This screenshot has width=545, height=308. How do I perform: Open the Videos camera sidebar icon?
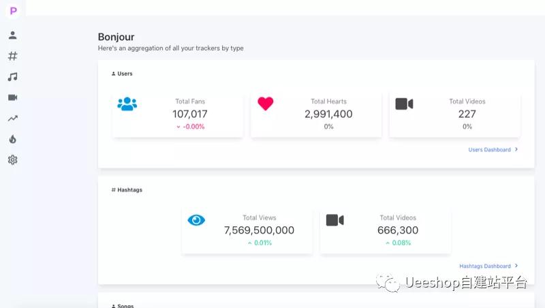[12, 97]
